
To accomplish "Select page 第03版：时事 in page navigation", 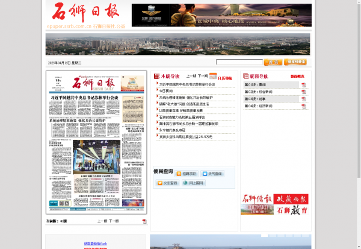I will 258,99.
